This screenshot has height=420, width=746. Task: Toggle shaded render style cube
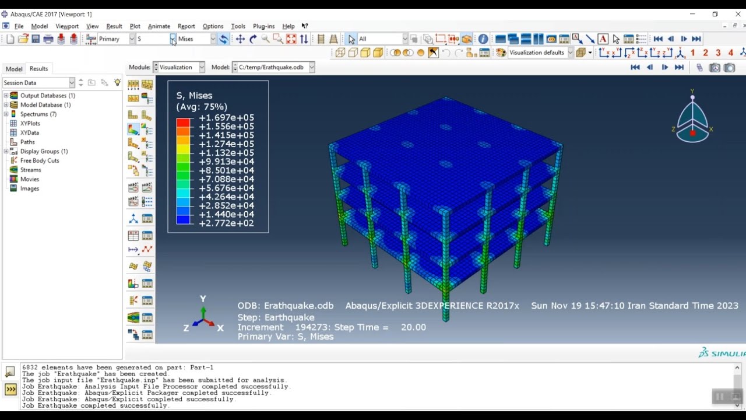[378, 52]
